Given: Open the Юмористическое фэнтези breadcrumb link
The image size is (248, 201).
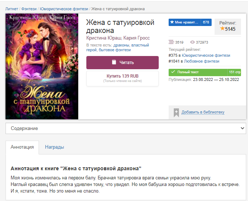Looking at the screenshot, I should tap(64, 9).
